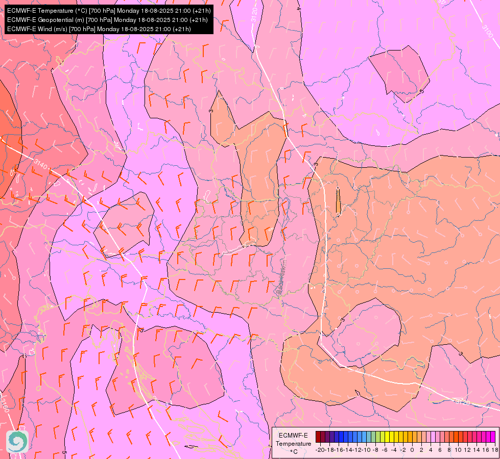
Task: Click the '3100' geopotential contour label
Action: (x=487, y=31)
